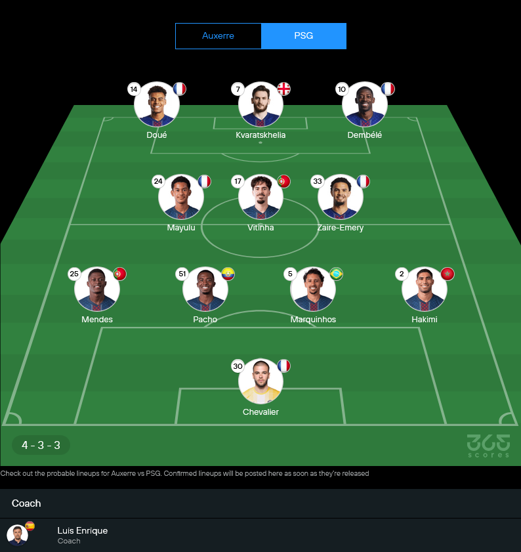
Task: Open Pacho's player avatar
Action: pos(205,289)
